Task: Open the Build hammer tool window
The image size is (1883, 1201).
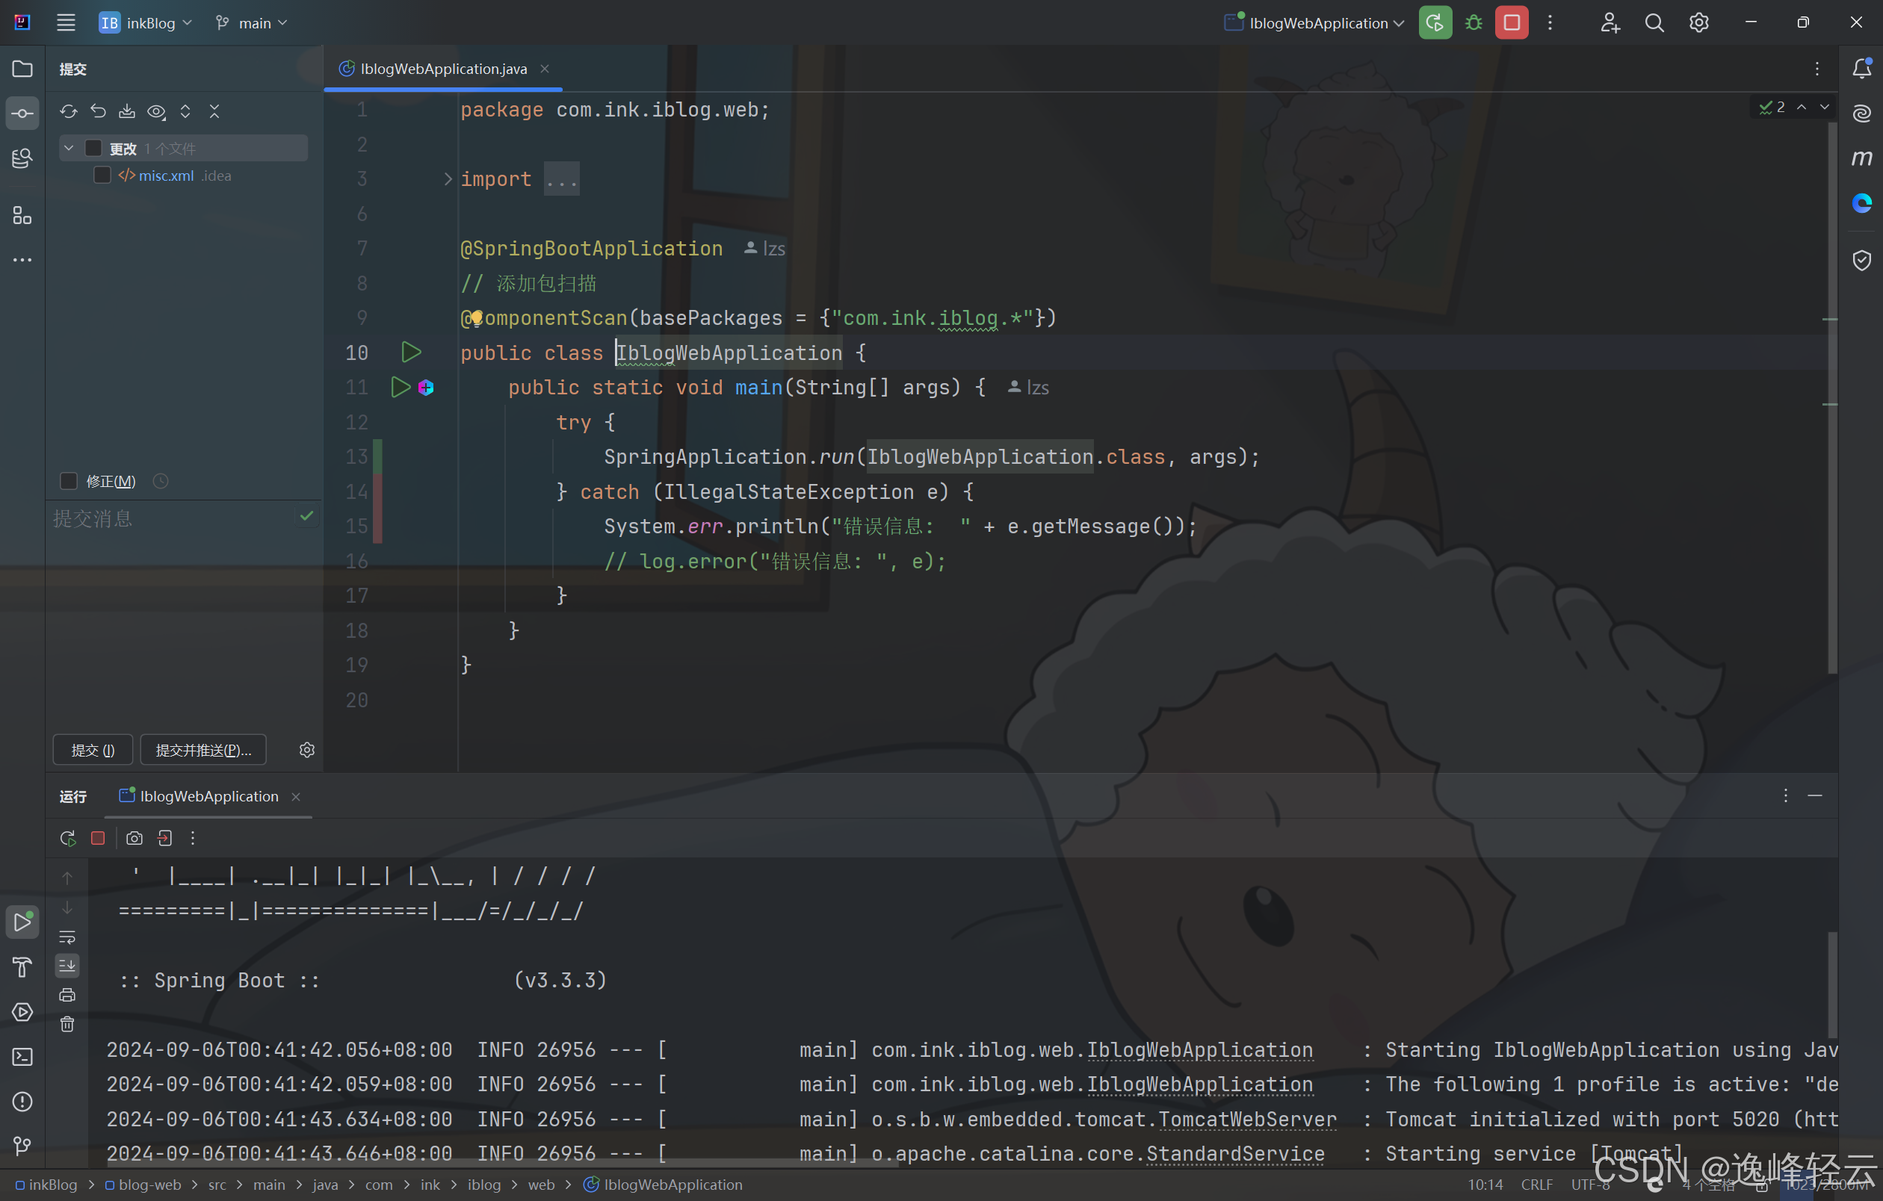Action: [22, 966]
